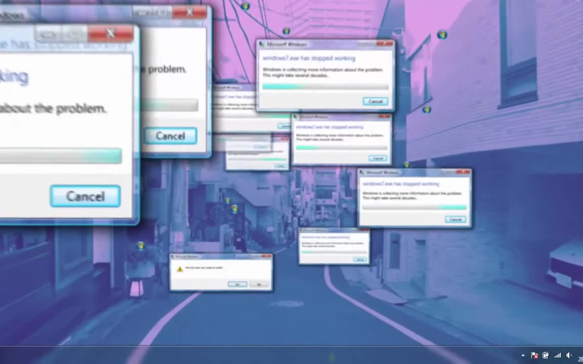Expand the hidden tray icons arrow

523,355
